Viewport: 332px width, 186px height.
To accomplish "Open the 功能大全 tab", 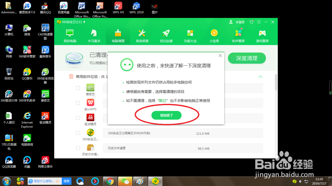I will [190, 36].
